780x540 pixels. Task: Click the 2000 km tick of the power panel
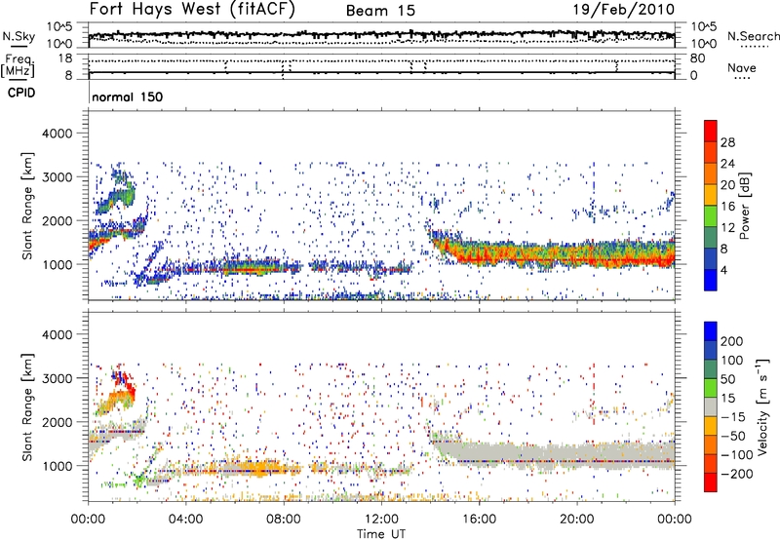pyautogui.click(x=57, y=220)
